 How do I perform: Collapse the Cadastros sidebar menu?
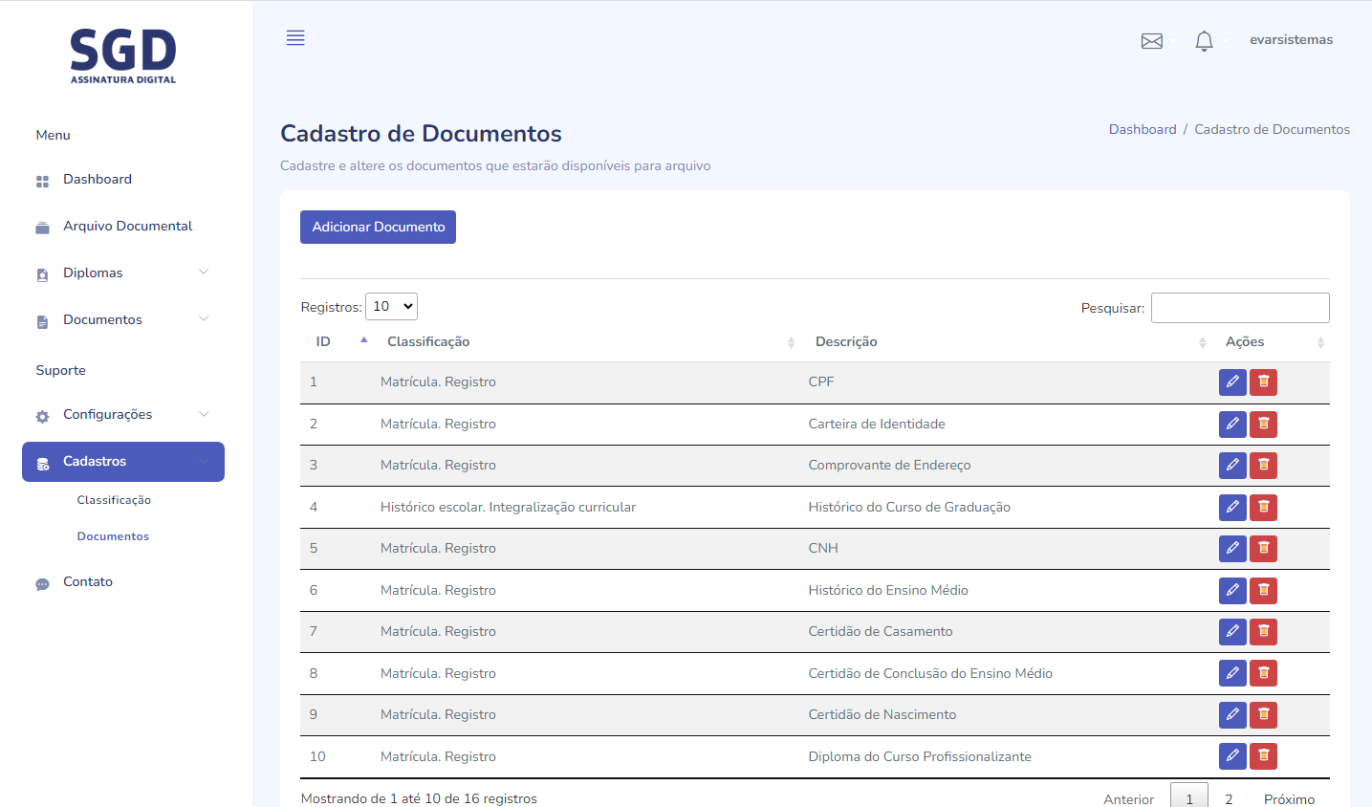click(123, 462)
